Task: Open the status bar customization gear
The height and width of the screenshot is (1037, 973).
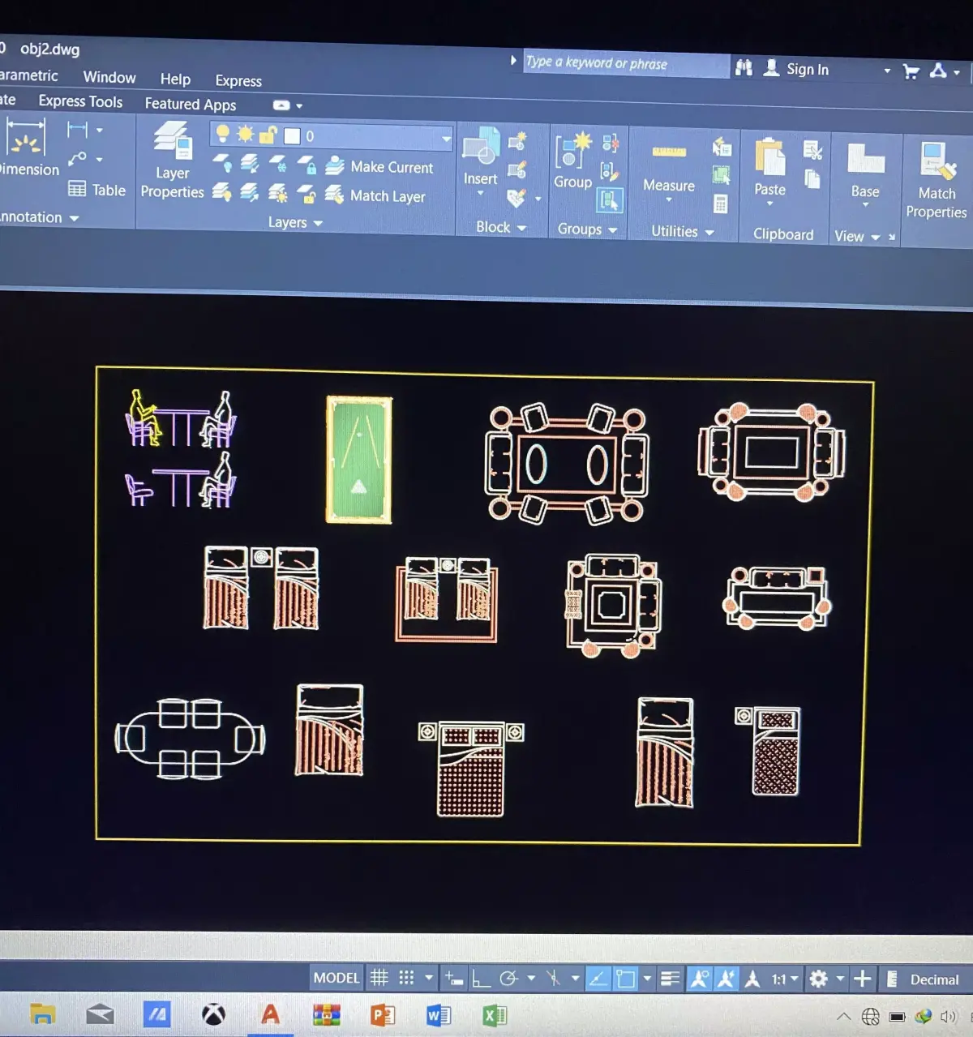Action: click(820, 978)
